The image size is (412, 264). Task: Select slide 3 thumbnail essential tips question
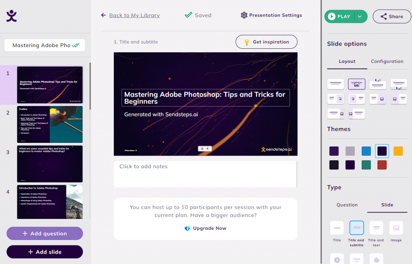(49, 164)
